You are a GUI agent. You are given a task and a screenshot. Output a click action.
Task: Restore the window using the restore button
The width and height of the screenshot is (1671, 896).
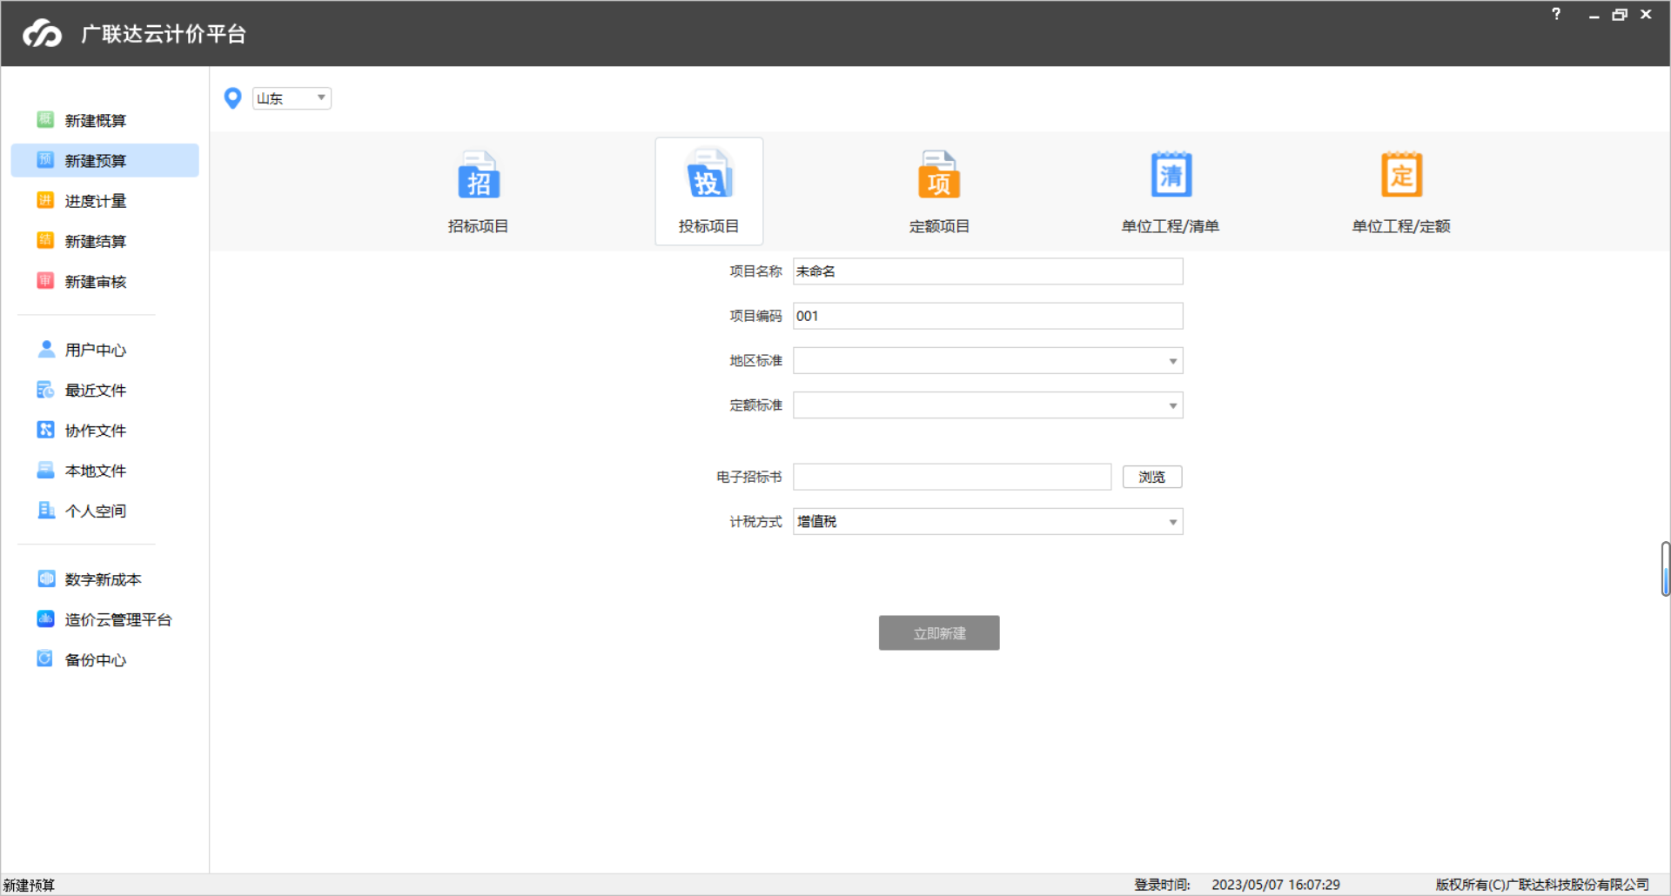pos(1620,15)
